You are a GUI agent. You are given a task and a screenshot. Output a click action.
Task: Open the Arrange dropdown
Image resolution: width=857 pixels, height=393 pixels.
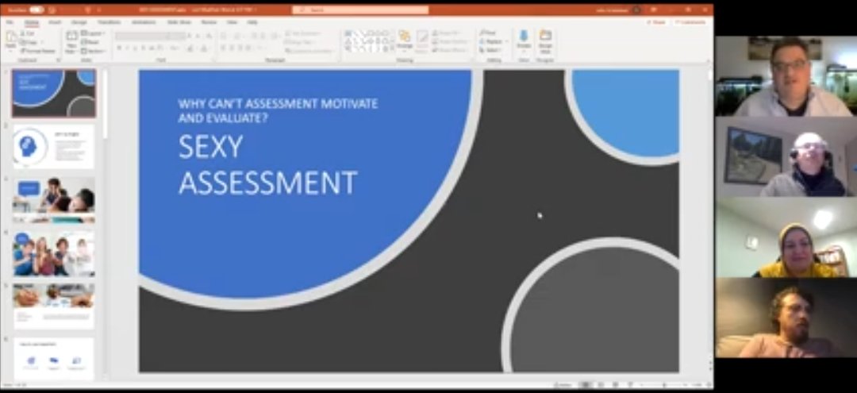(405, 41)
